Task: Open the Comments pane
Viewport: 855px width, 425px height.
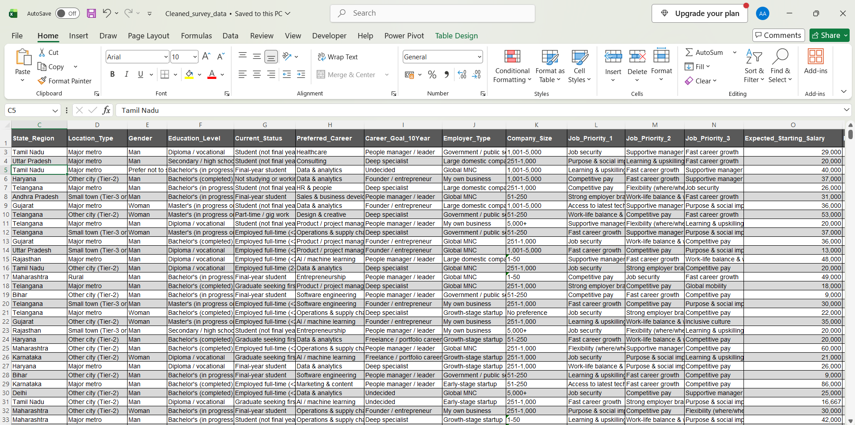Action: tap(778, 35)
